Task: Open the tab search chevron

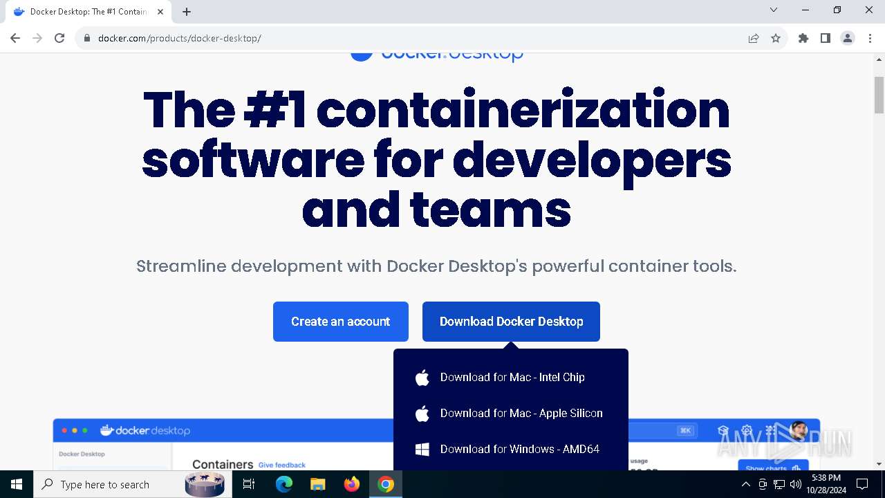Action: coord(774,10)
